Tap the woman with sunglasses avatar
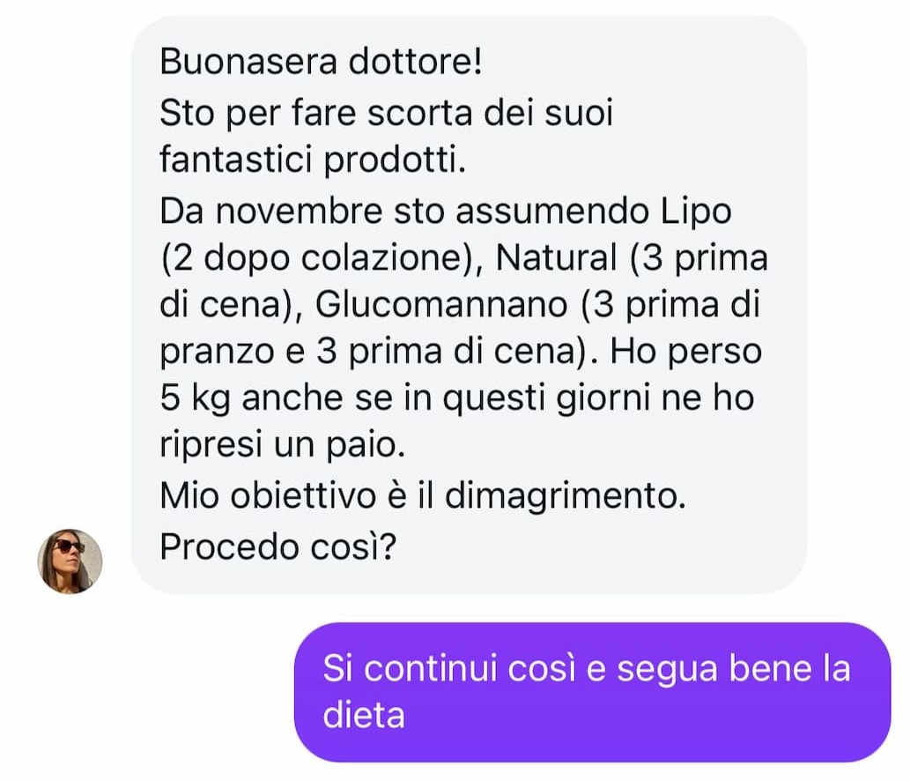910x781 pixels. tap(70, 561)
